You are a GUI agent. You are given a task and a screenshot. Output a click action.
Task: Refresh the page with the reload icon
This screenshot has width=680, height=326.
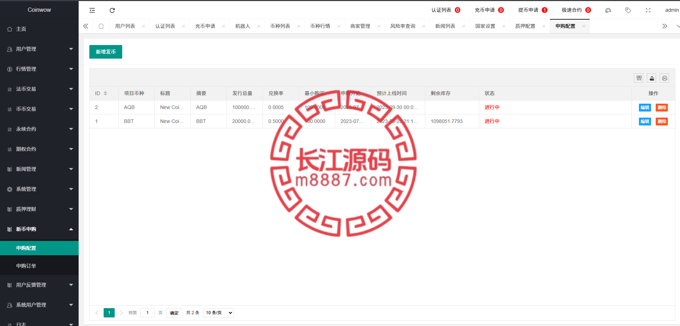pos(112,10)
